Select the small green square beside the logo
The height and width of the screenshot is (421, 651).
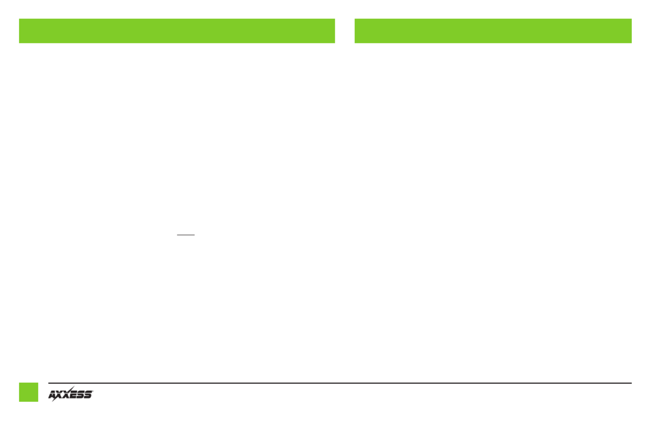coord(29,392)
